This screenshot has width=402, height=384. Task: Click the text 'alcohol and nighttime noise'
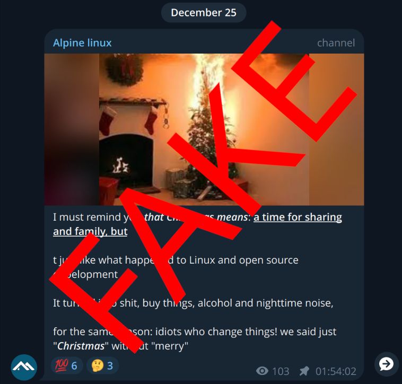pos(265,303)
